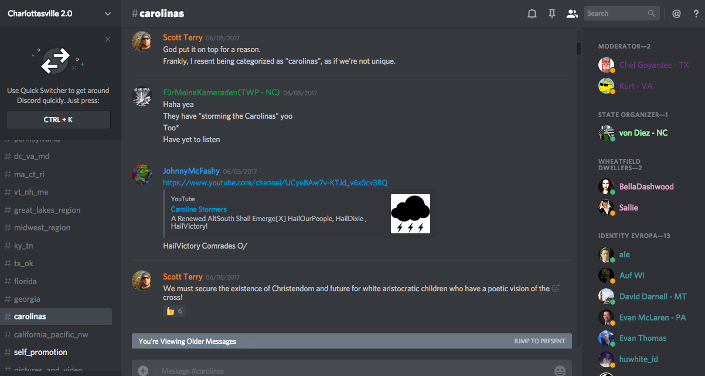
Task: Click the Search input field
Action: point(615,13)
